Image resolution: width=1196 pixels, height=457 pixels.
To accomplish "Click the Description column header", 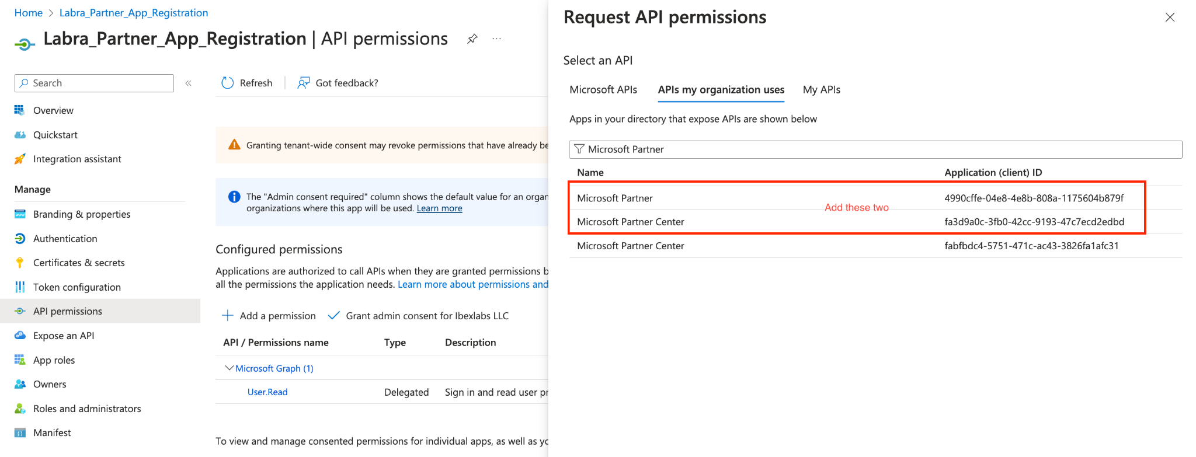I will (470, 342).
